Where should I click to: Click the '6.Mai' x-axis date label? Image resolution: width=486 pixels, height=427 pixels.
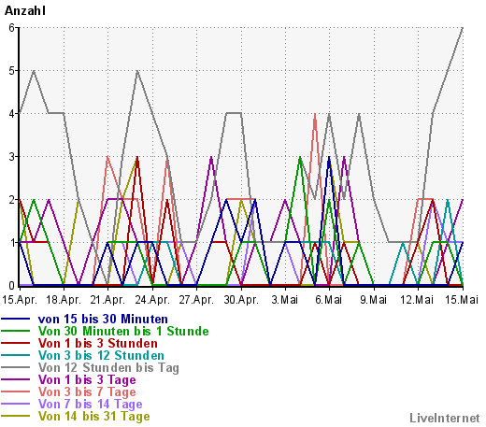[x=329, y=300]
